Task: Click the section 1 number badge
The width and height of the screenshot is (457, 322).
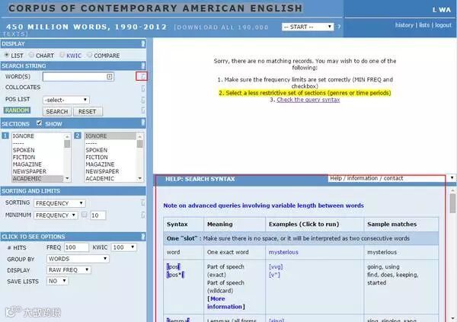Action: point(5,135)
